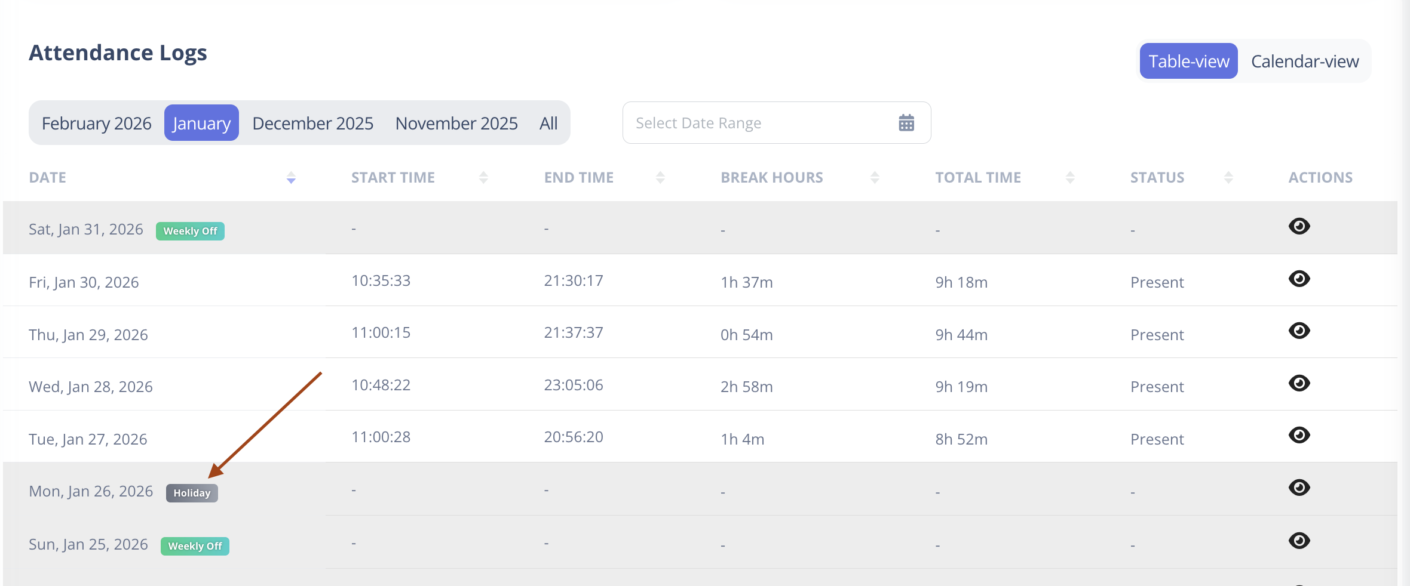Image resolution: width=1410 pixels, height=586 pixels.
Task: Click the Holiday badge on Jan 26
Action: tap(192, 493)
